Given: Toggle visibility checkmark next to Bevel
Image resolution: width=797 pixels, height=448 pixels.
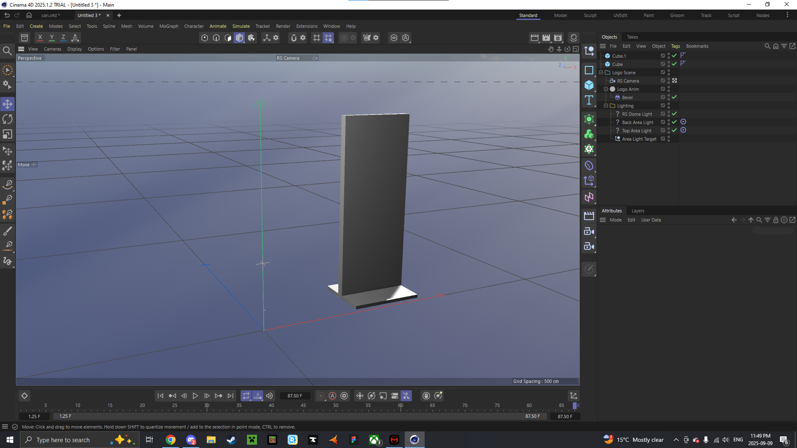Looking at the screenshot, I should [675, 97].
